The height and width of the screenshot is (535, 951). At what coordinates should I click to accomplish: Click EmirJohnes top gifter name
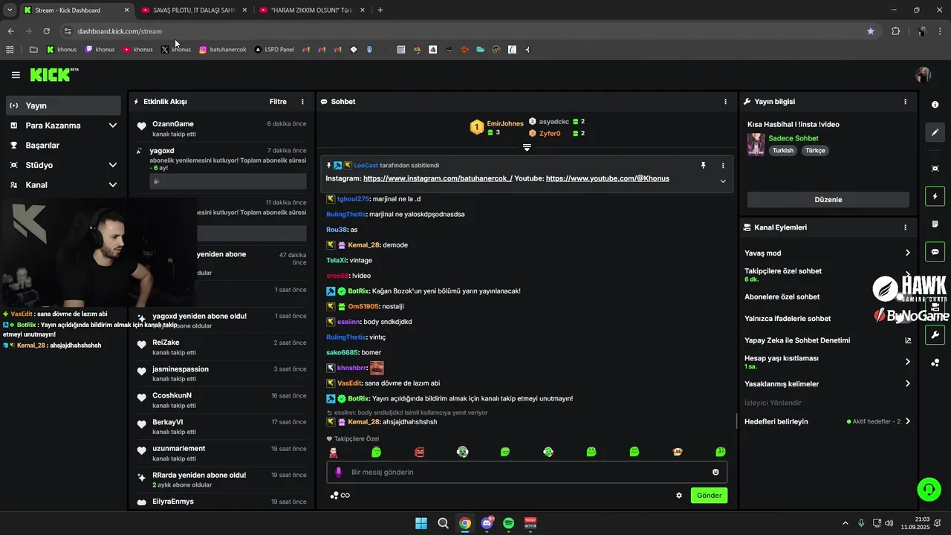point(505,123)
